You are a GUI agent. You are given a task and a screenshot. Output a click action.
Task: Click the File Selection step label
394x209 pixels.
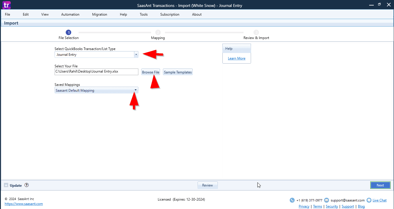pos(69,38)
